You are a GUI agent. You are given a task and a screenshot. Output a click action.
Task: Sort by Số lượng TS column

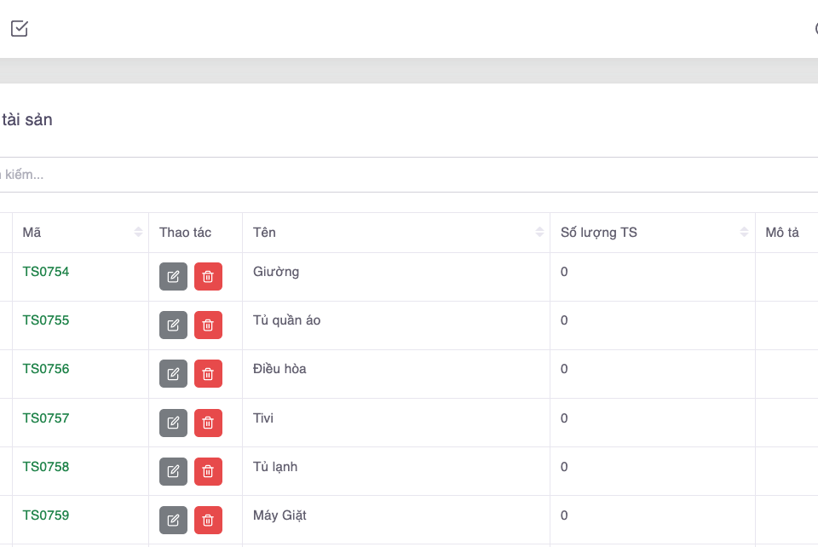pyautogui.click(x=744, y=233)
